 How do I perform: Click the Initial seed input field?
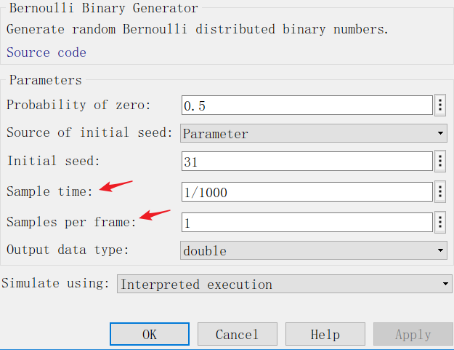point(307,162)
